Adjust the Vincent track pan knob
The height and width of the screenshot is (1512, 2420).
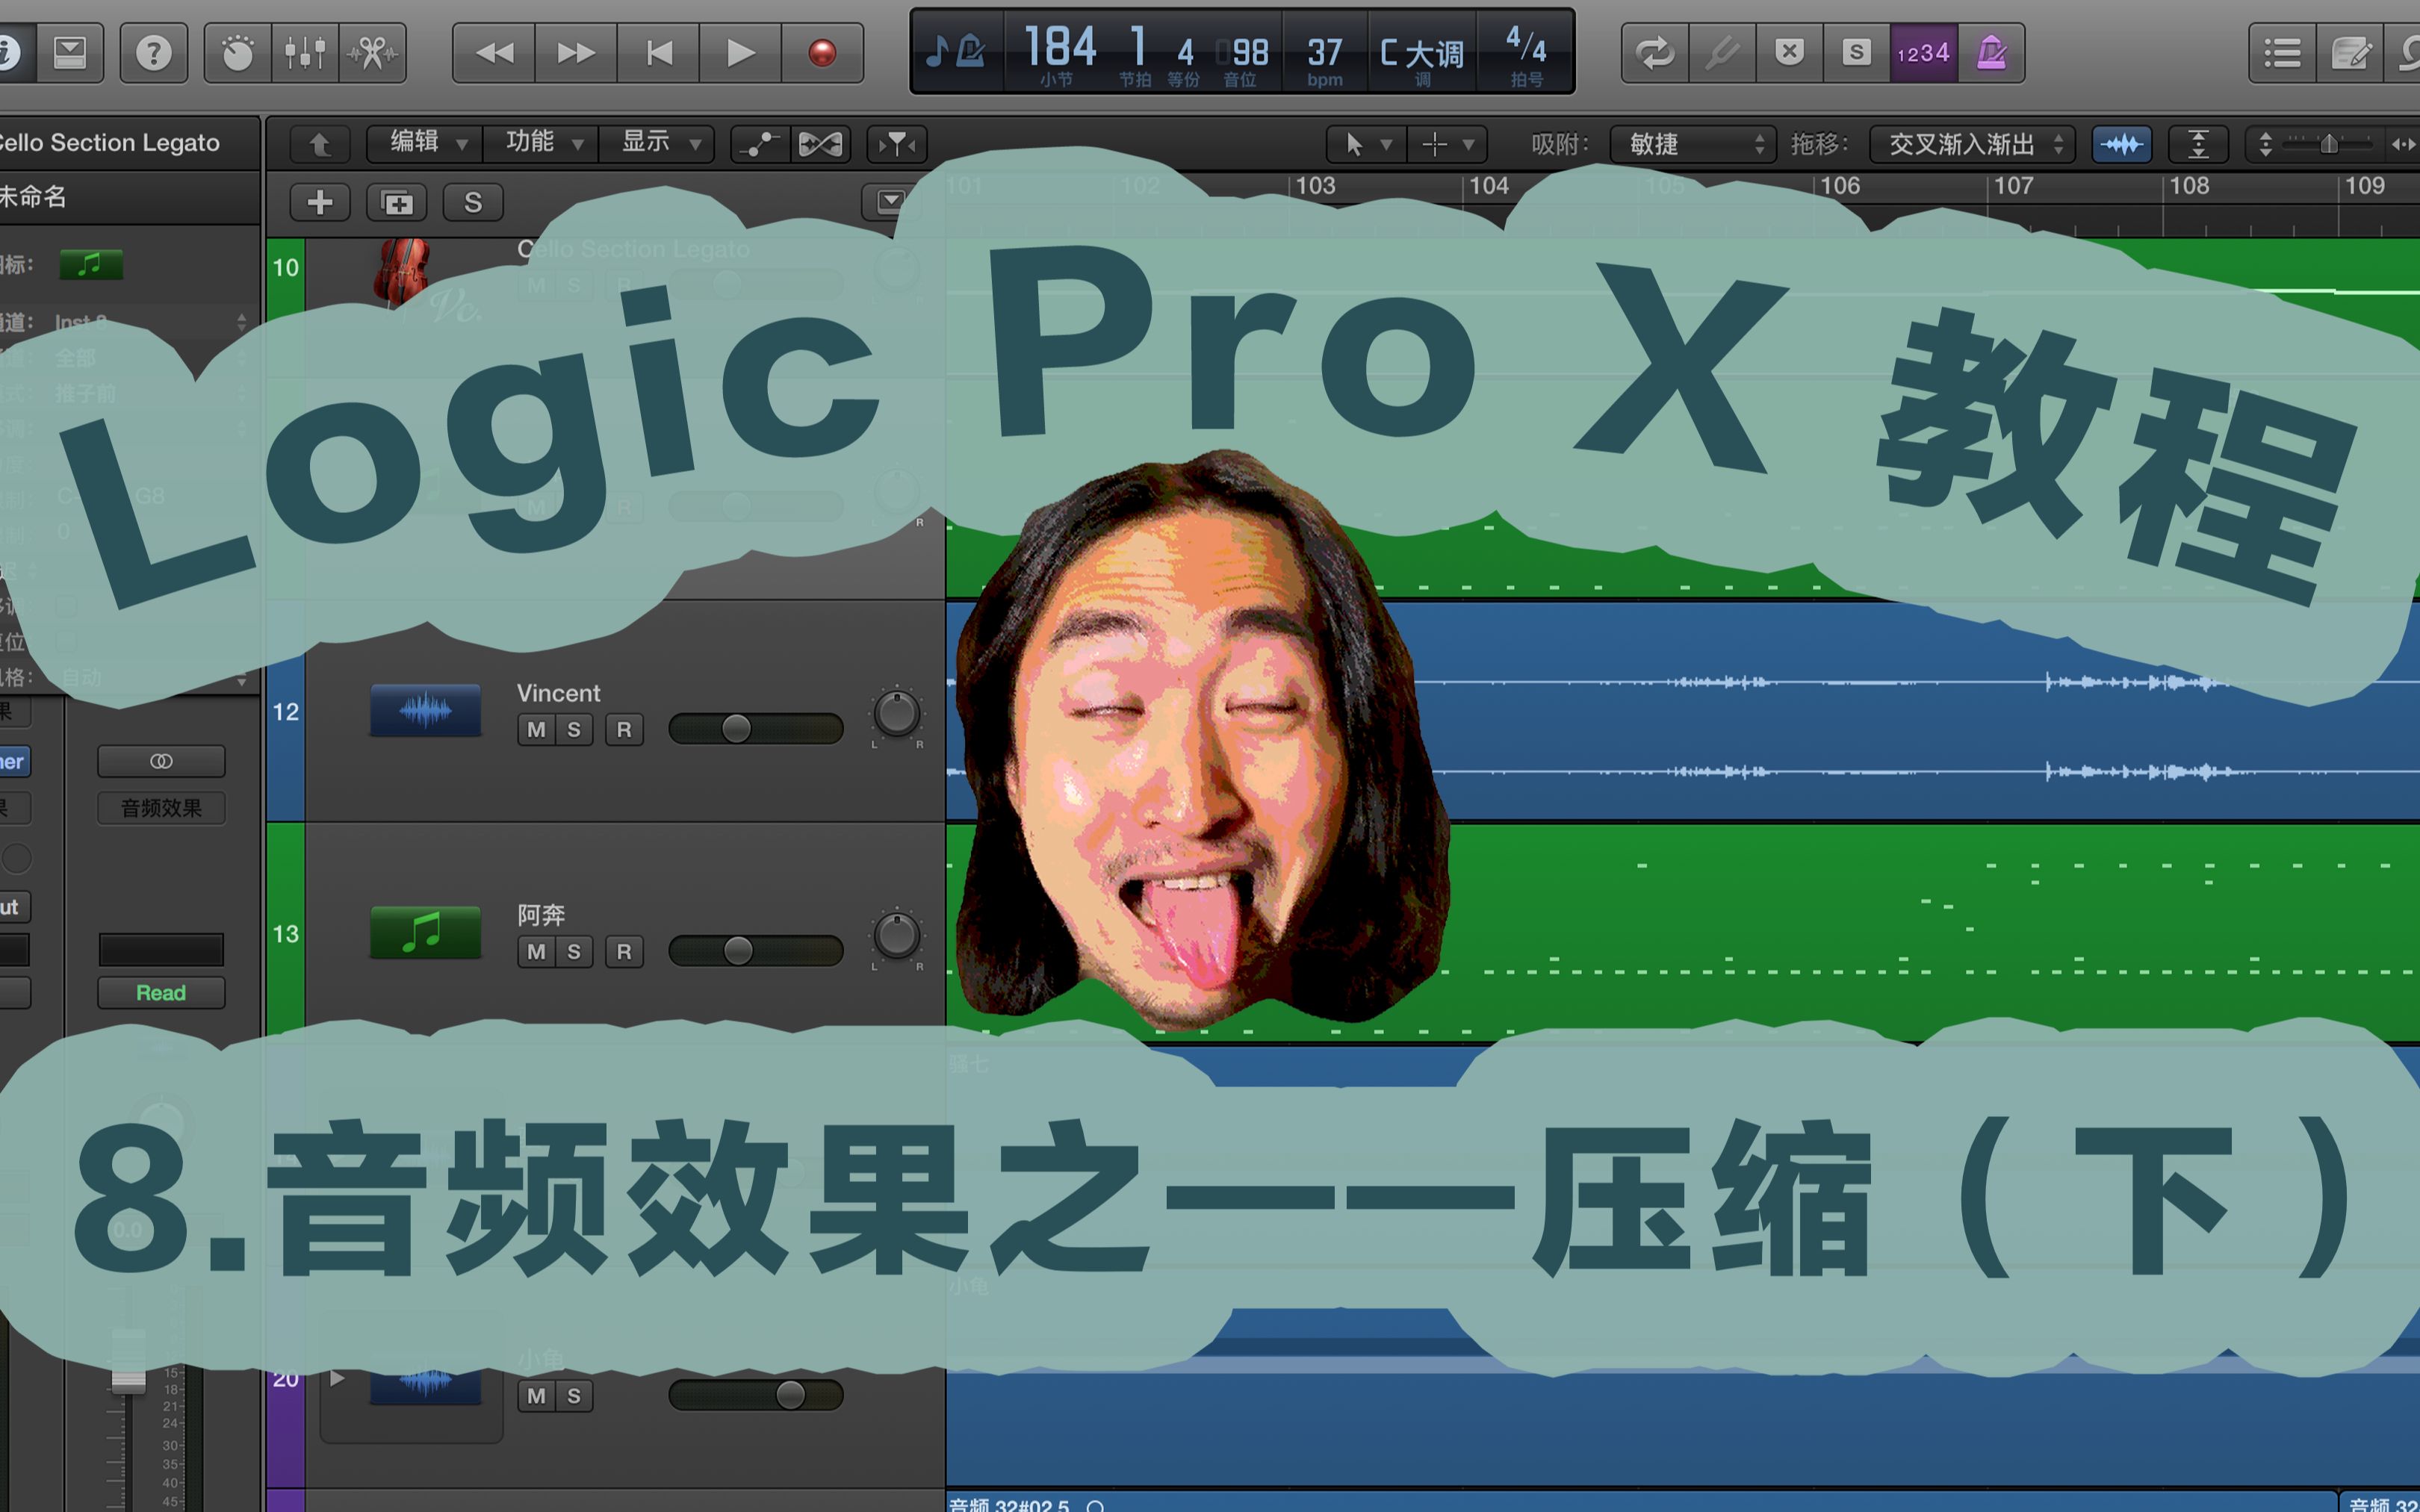click(896, 714)
